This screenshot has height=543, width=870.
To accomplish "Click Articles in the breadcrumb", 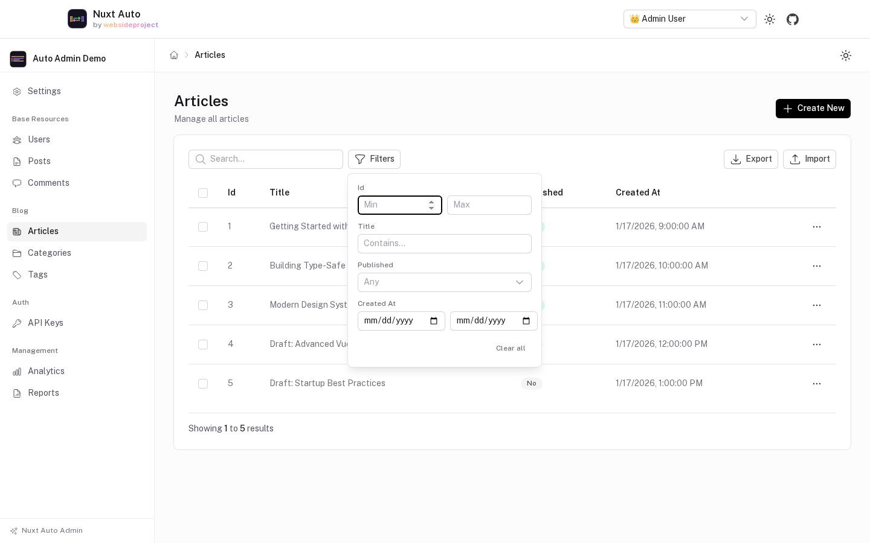I will point(210,55).
